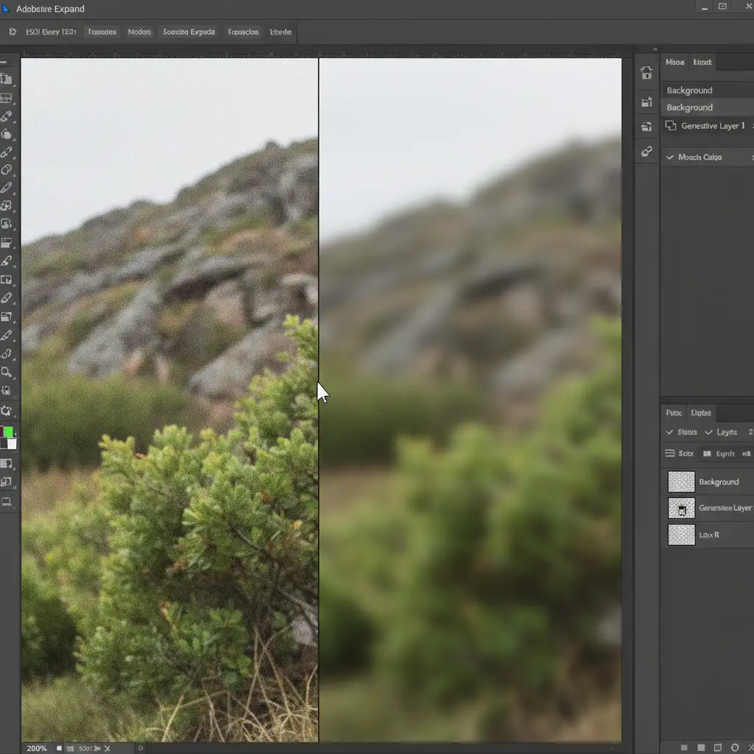The width and height of the screenshot is (754, 754).
Task: Click the Modero button in options bar
Action: [x=139, y=32]
